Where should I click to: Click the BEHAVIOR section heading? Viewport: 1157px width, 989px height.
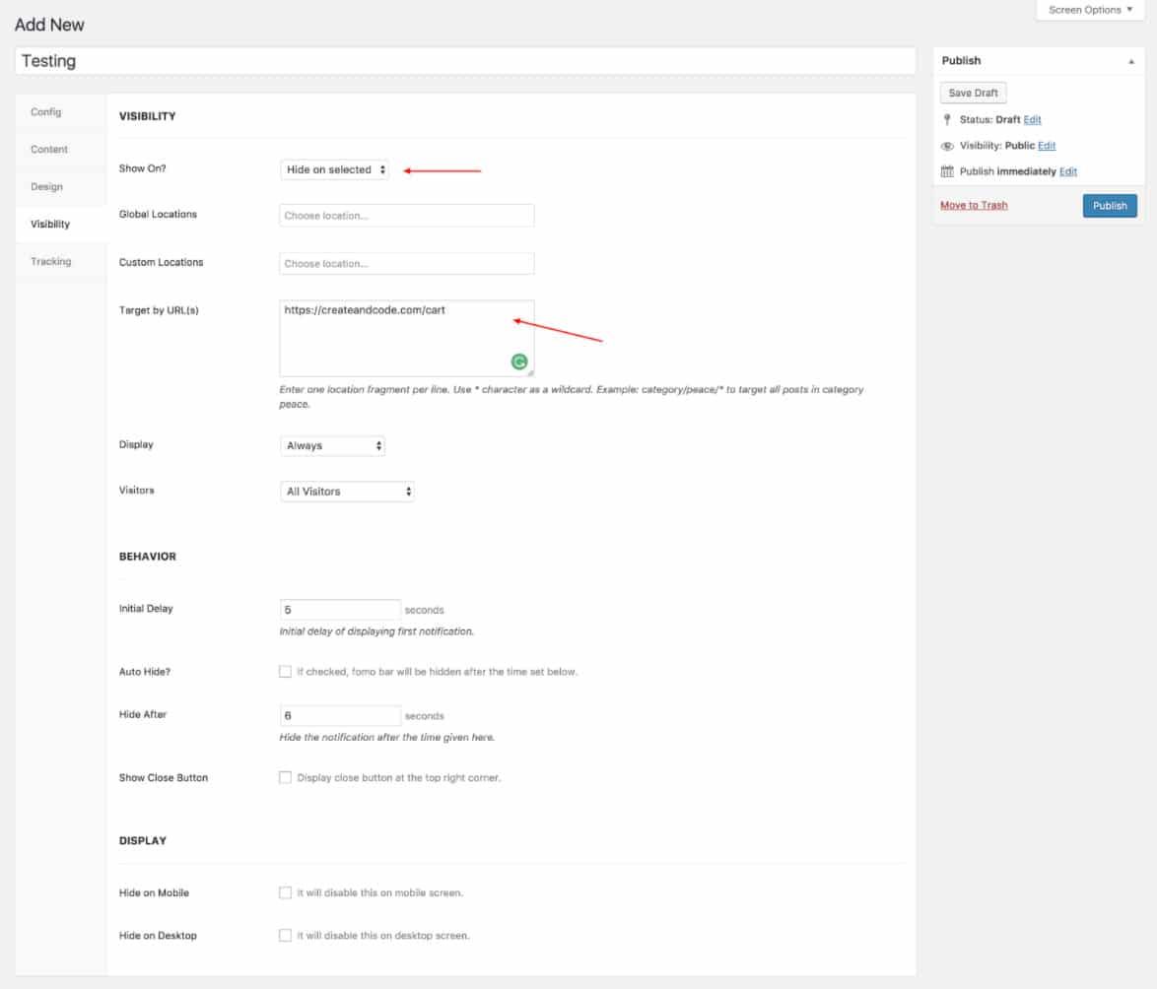(148, 557)
